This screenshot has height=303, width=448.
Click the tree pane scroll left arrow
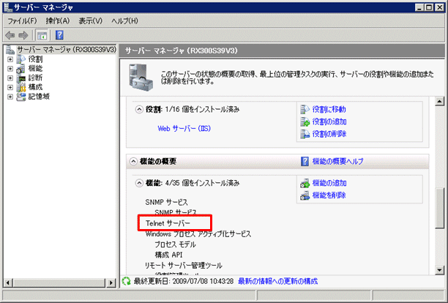[x=8, y=283]
